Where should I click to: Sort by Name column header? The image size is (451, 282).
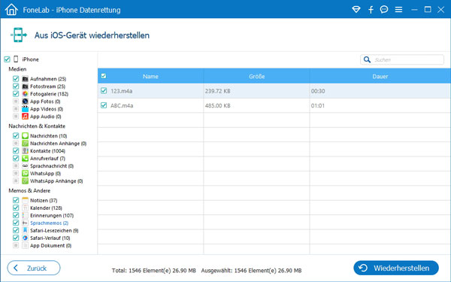point(150,76)
